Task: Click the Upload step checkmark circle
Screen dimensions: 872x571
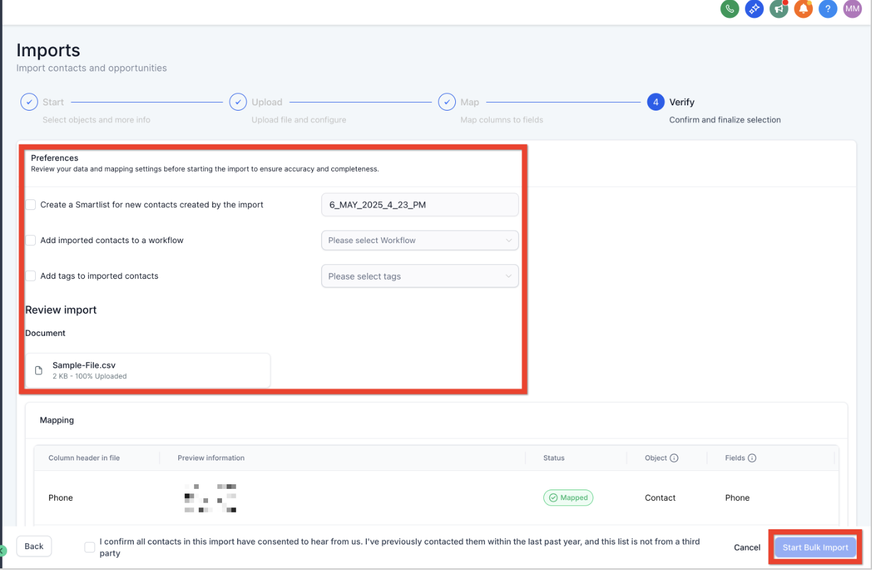Action: pos(238,102)
